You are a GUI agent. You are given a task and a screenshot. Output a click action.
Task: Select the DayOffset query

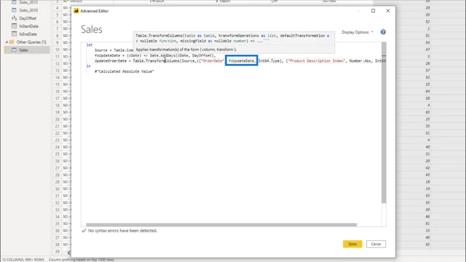click(x=27, y=18)
